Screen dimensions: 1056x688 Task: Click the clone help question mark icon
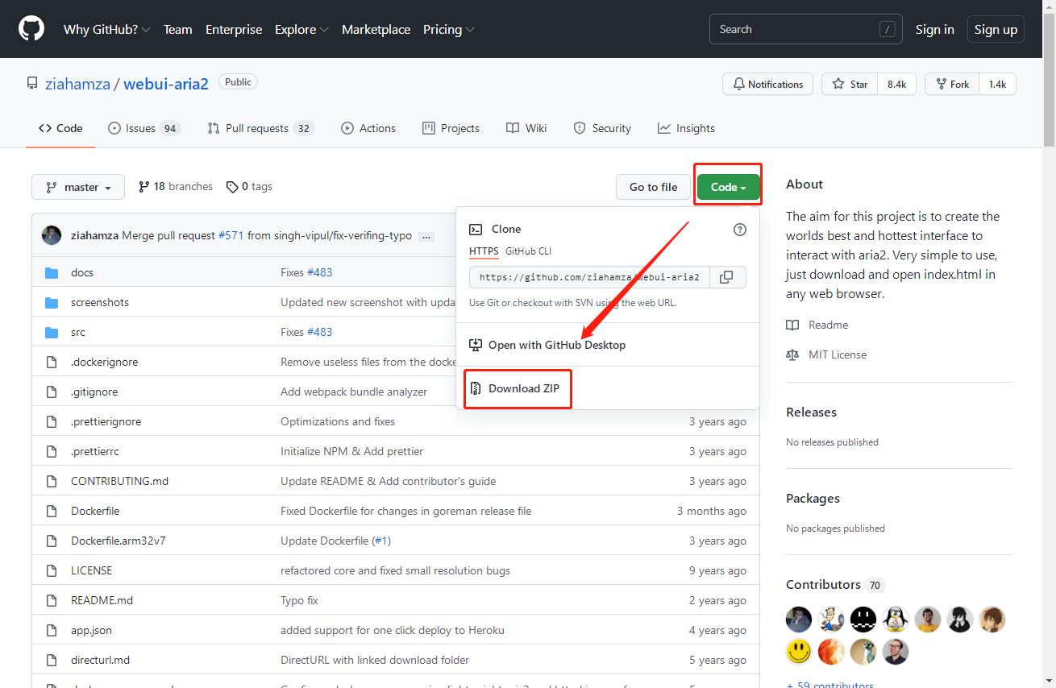pyautogui.click(x=739, y=230)
